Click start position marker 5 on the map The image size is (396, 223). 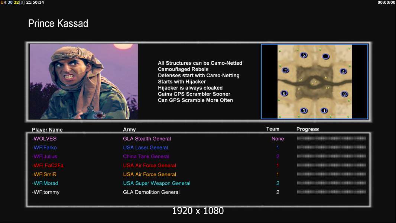point(304,55)
